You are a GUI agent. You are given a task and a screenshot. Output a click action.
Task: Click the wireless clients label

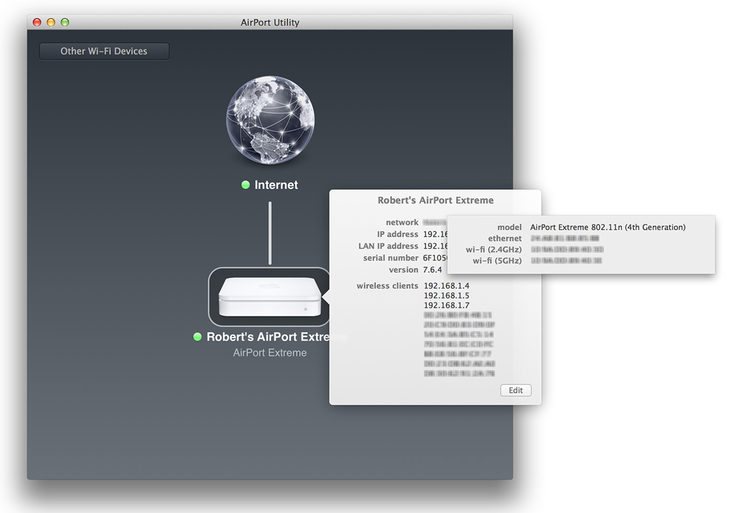click(387, 286)
